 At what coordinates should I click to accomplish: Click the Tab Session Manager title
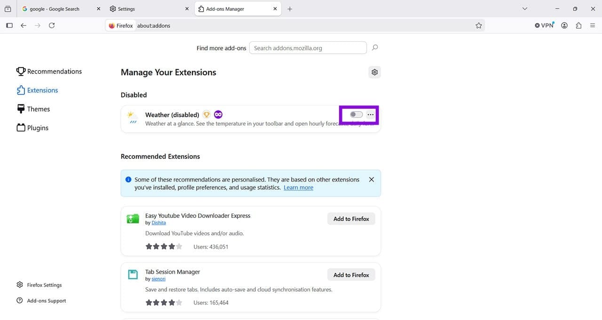click(x=173, y=272)
